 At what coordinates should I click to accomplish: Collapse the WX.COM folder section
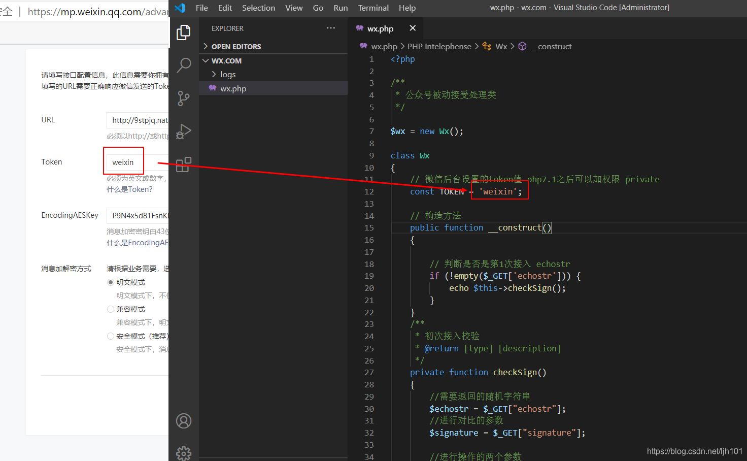click(273, 60)
